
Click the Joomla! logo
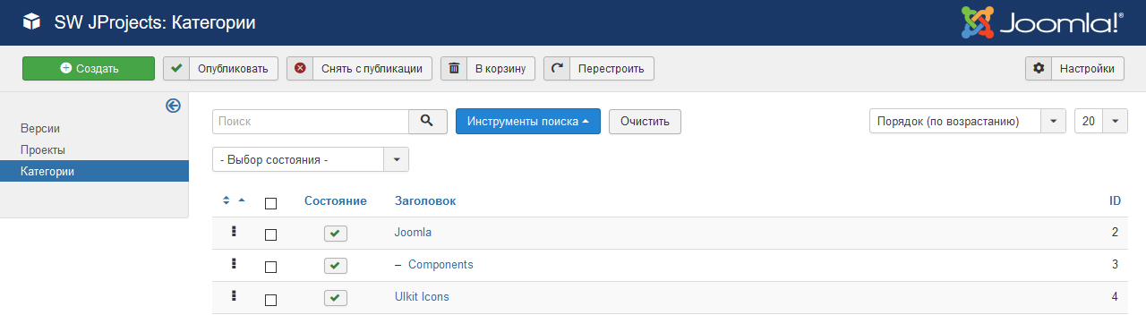tap(1042, 22)
